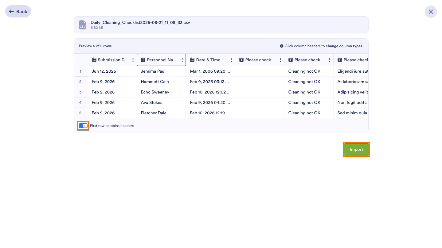
Task: Close the import dialog with X
Action: [x=431, y=12]
